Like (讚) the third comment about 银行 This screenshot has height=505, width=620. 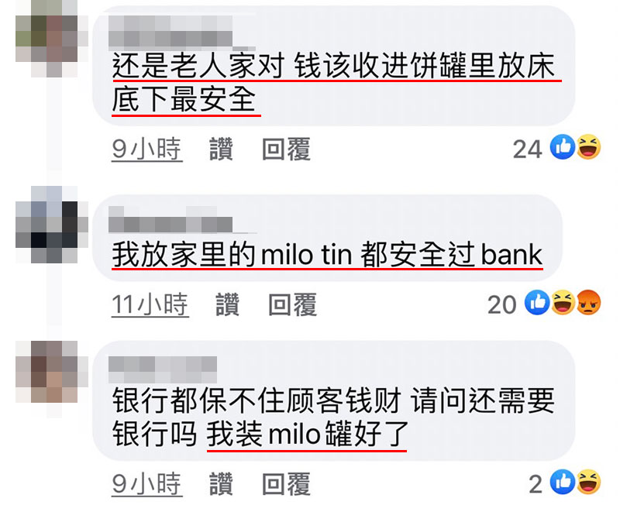pos(221,483)
